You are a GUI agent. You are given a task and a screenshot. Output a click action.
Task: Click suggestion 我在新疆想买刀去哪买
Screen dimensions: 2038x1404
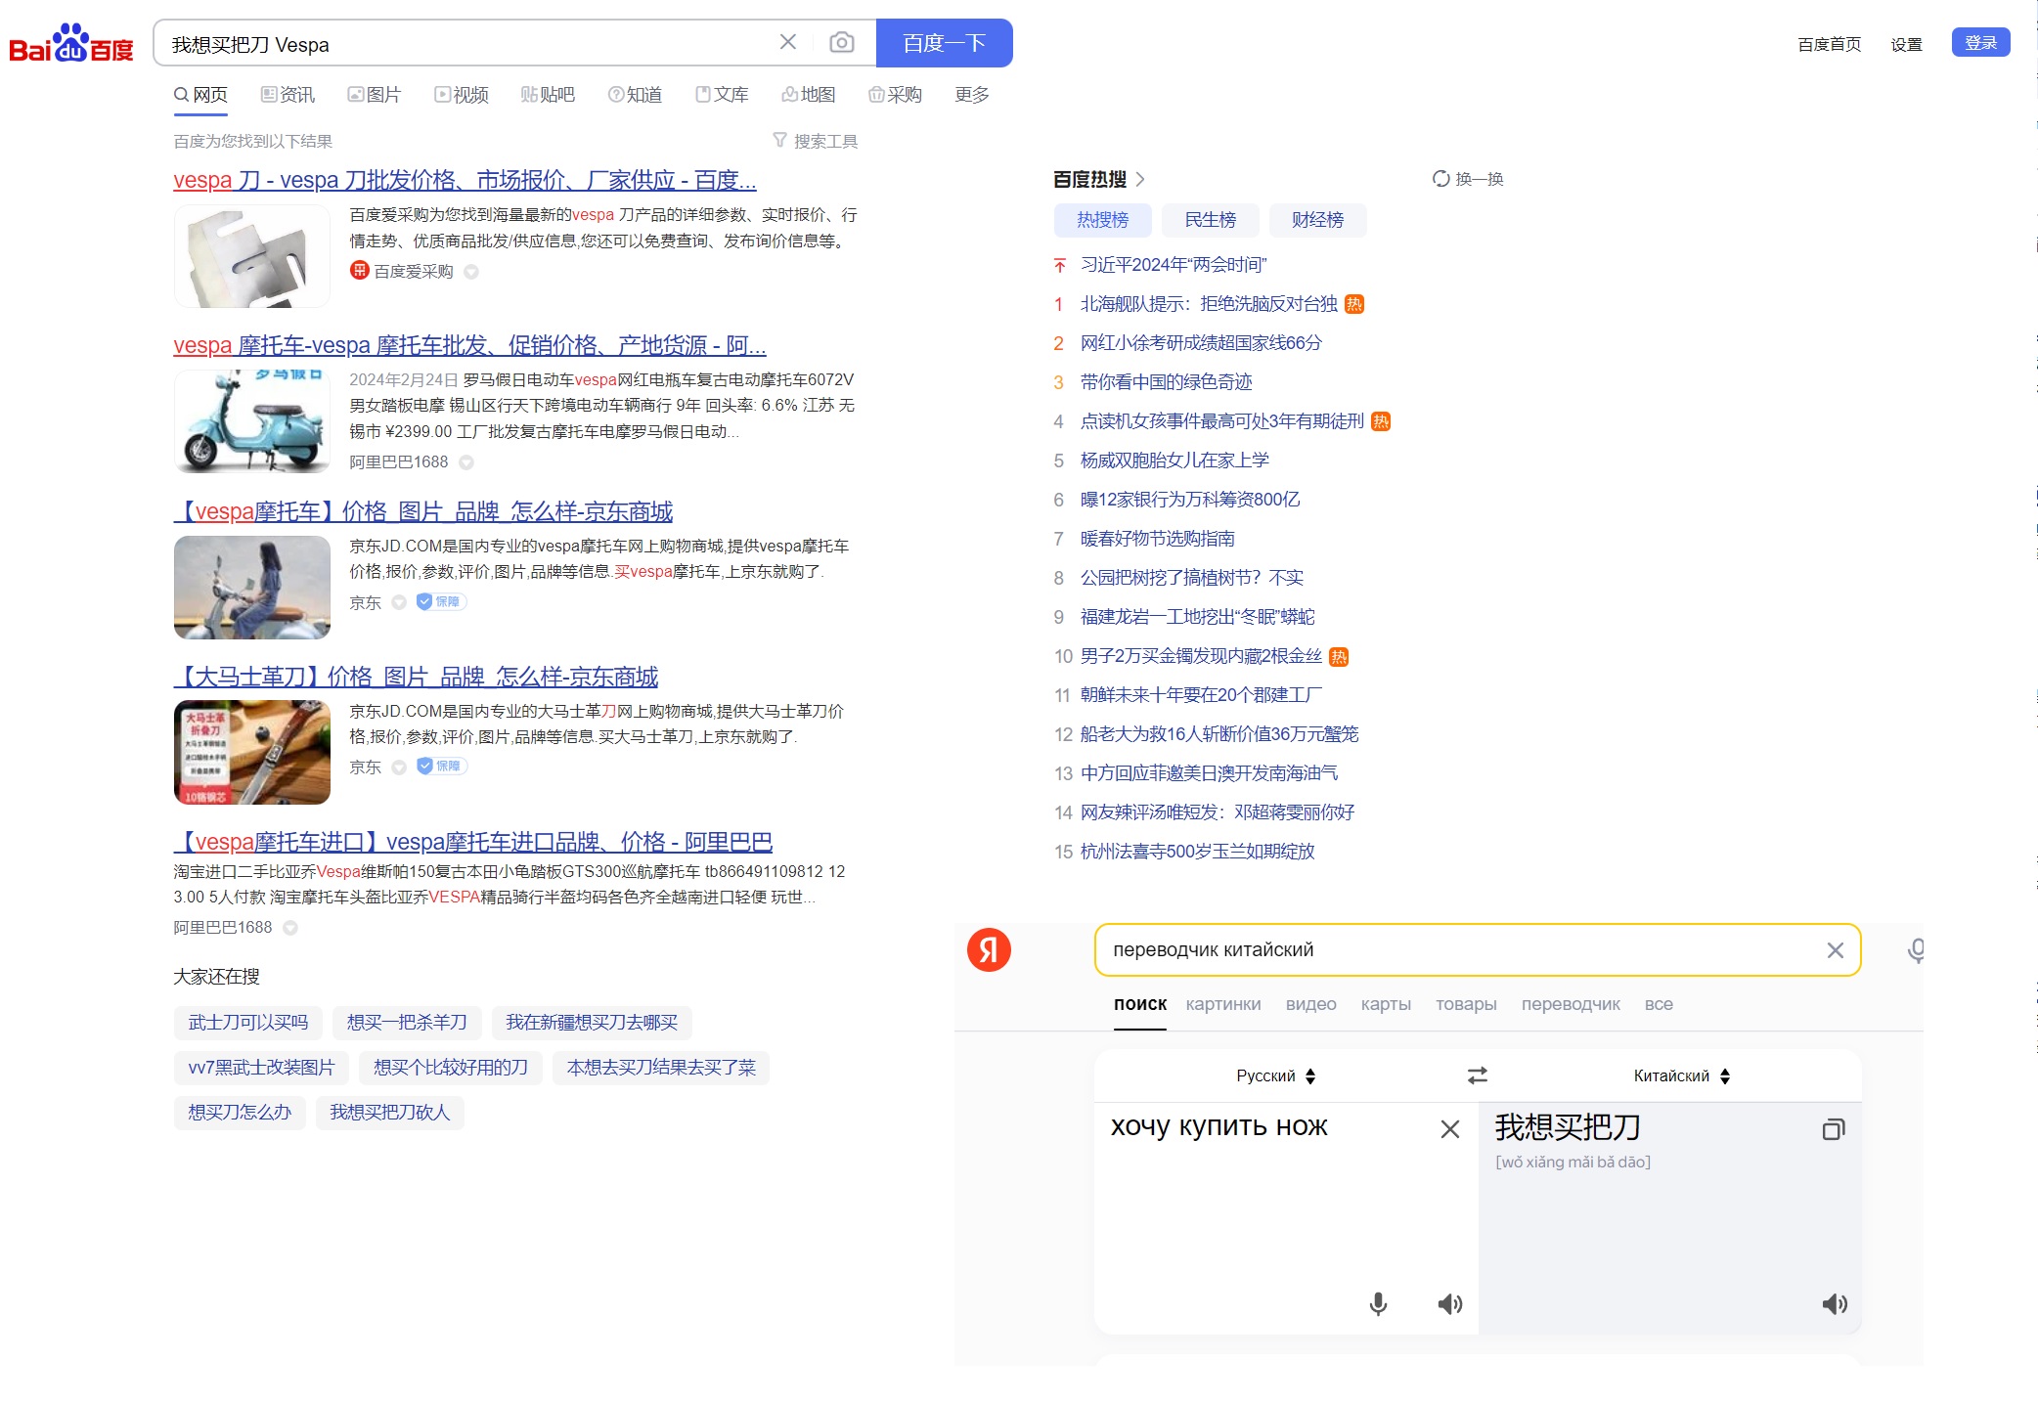[592, 1023]
